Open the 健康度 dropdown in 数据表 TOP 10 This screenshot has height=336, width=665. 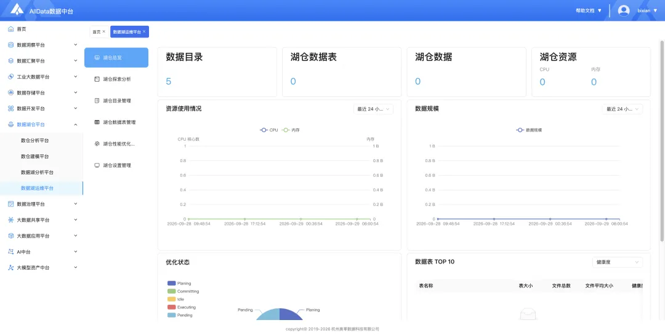618,262
